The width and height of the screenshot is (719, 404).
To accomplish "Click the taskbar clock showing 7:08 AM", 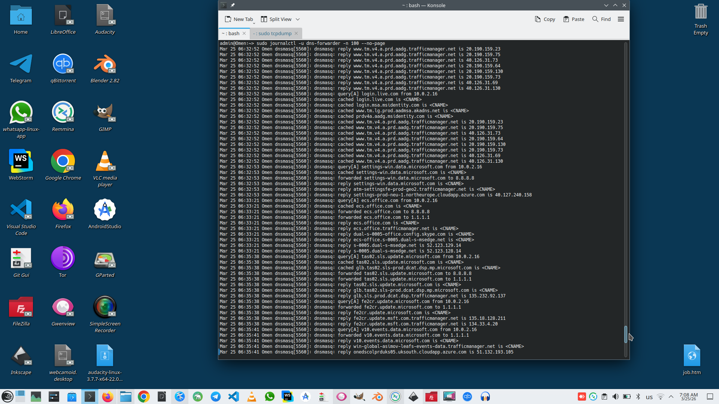I will click(x=688, y=397).
